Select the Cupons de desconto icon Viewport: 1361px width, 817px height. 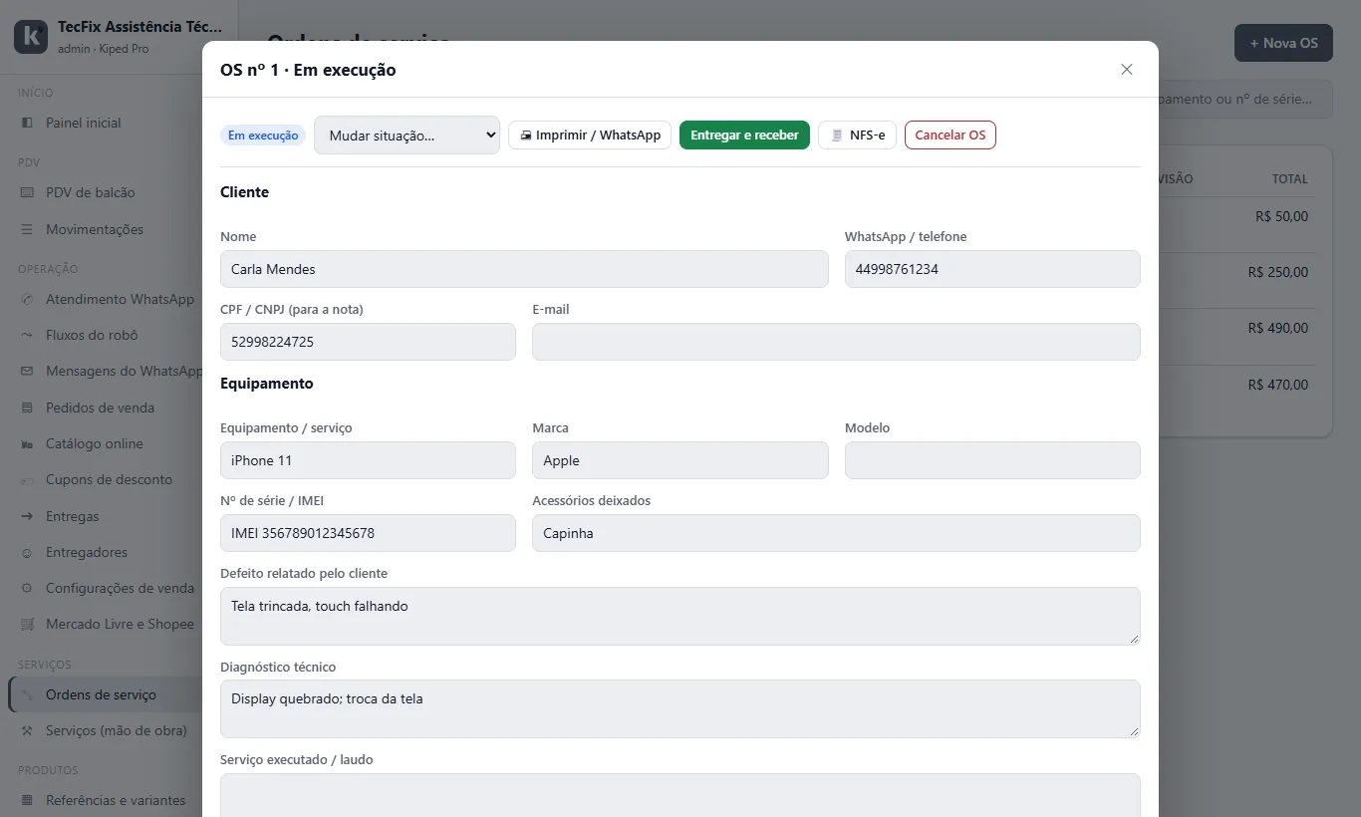(27, 479)
